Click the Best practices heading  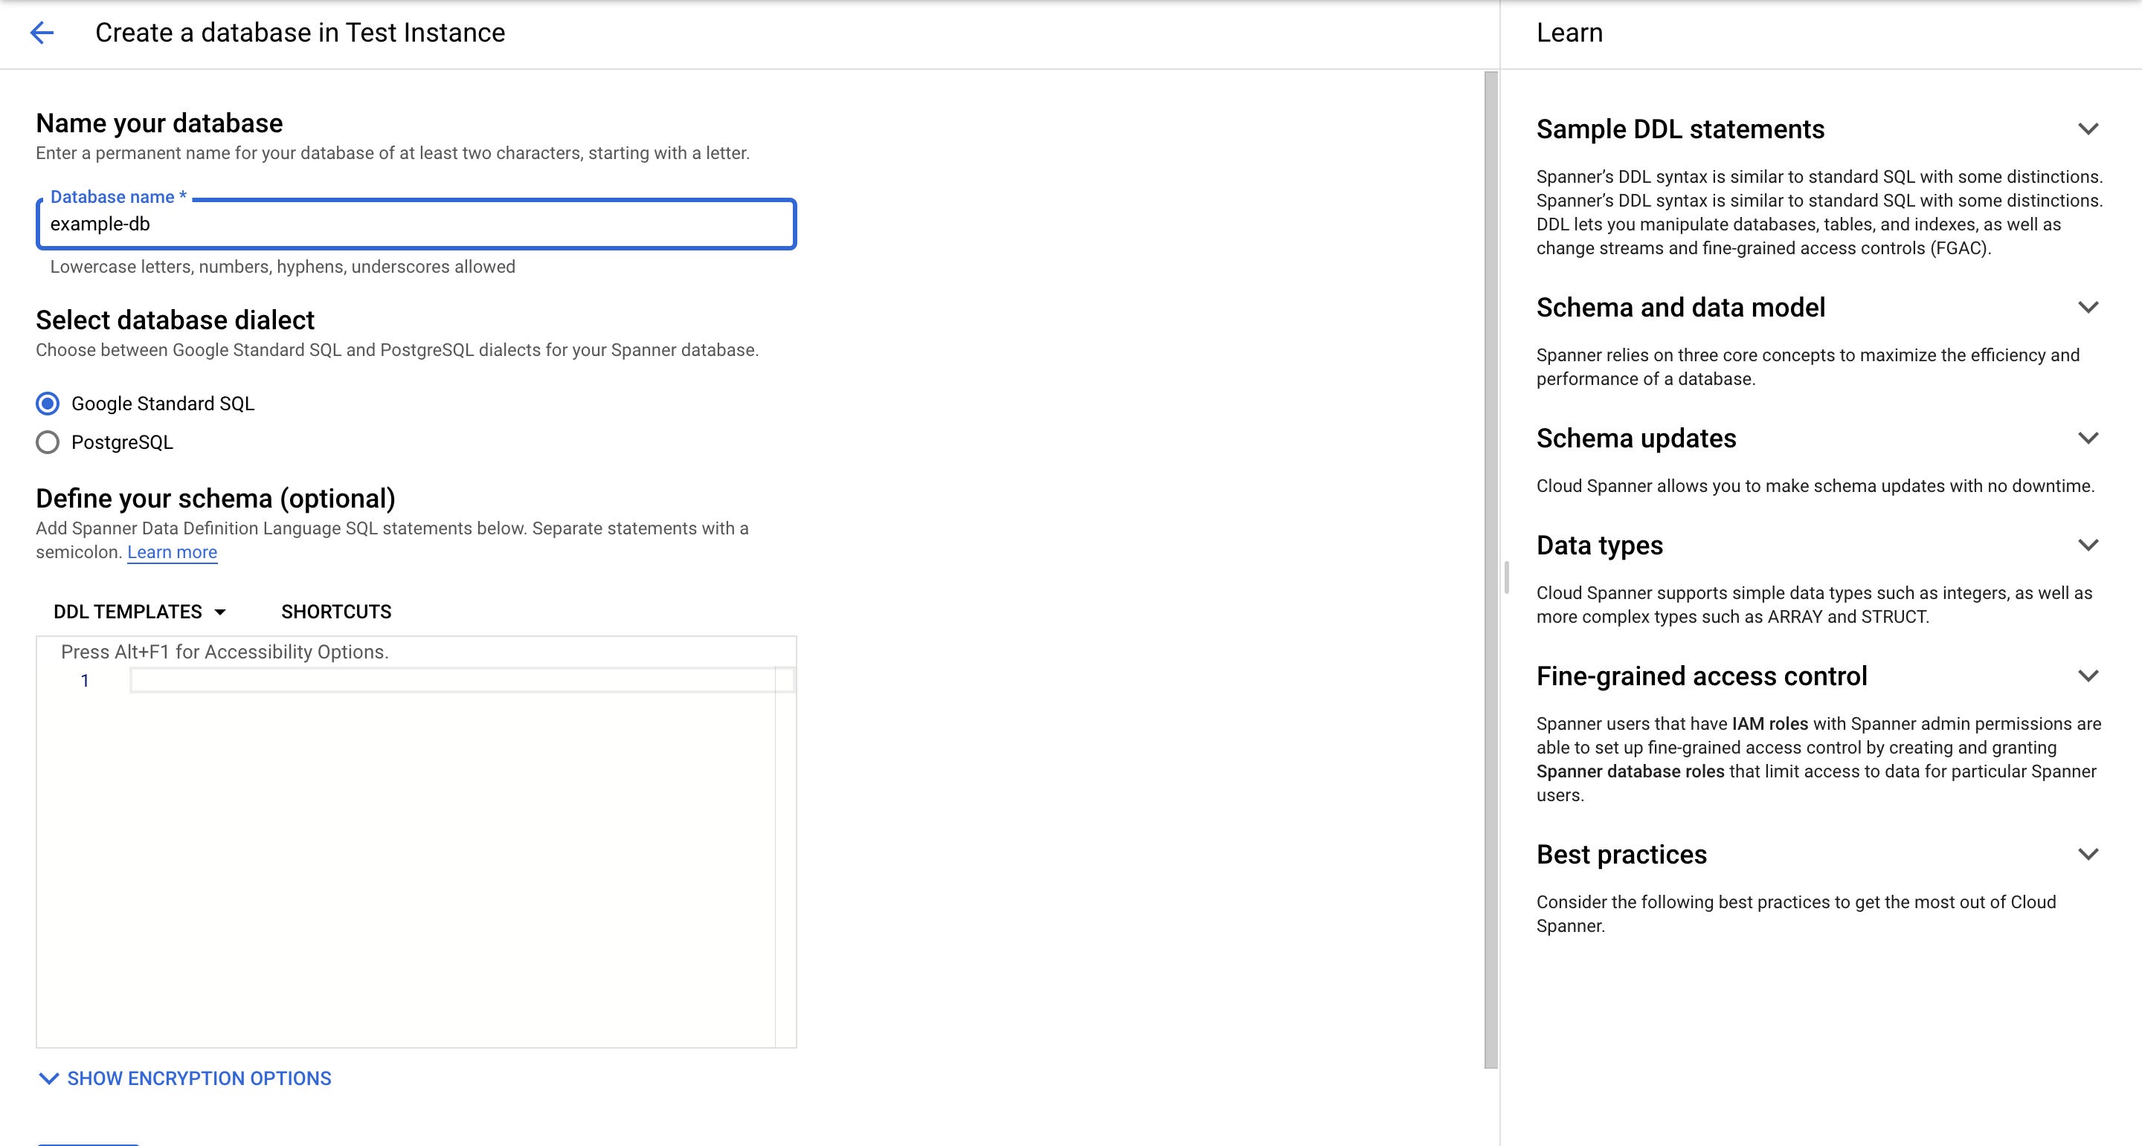click(1621, 855)
